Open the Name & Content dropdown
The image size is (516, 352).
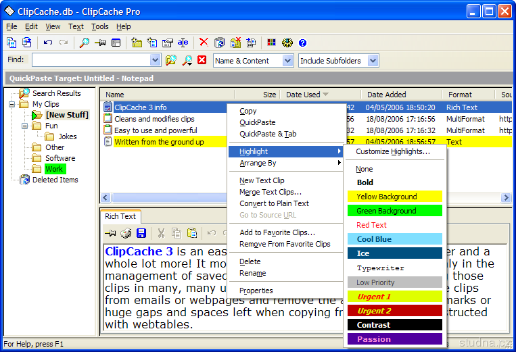[287, 61]
